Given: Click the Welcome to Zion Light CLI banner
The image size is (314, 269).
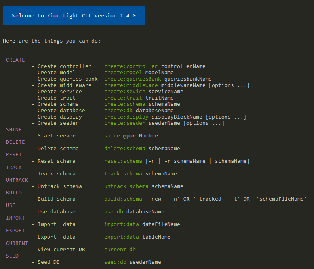Looking at the screenshot, I should [74, 15].
